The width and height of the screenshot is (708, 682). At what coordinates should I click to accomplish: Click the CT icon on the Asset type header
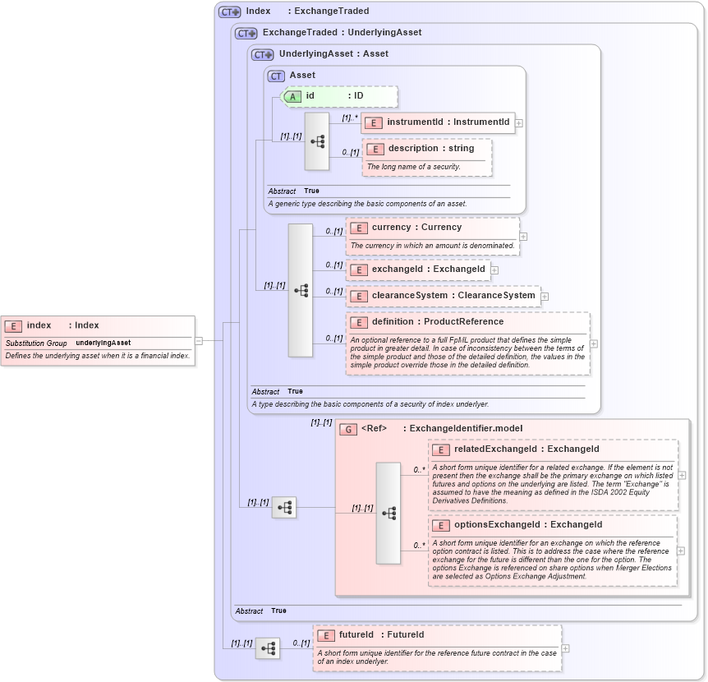(x=275, y=75)
